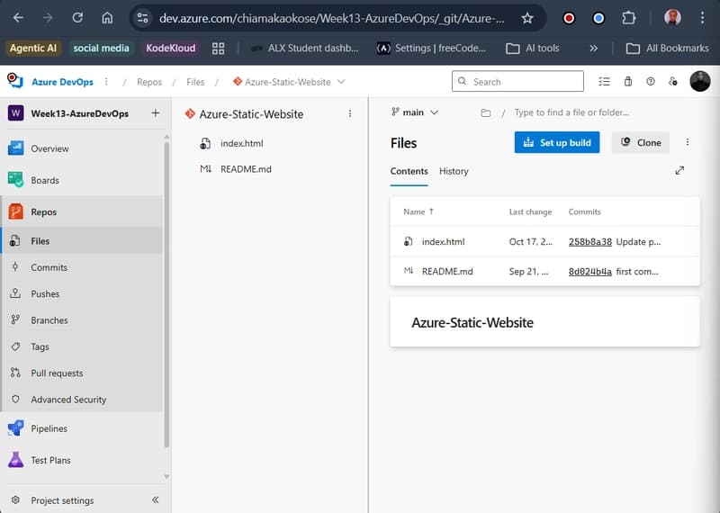The height and width of the screenshot is (513, 720).
Task: Show more bookmarks with double arrow
Action: (x=594, y=49)
